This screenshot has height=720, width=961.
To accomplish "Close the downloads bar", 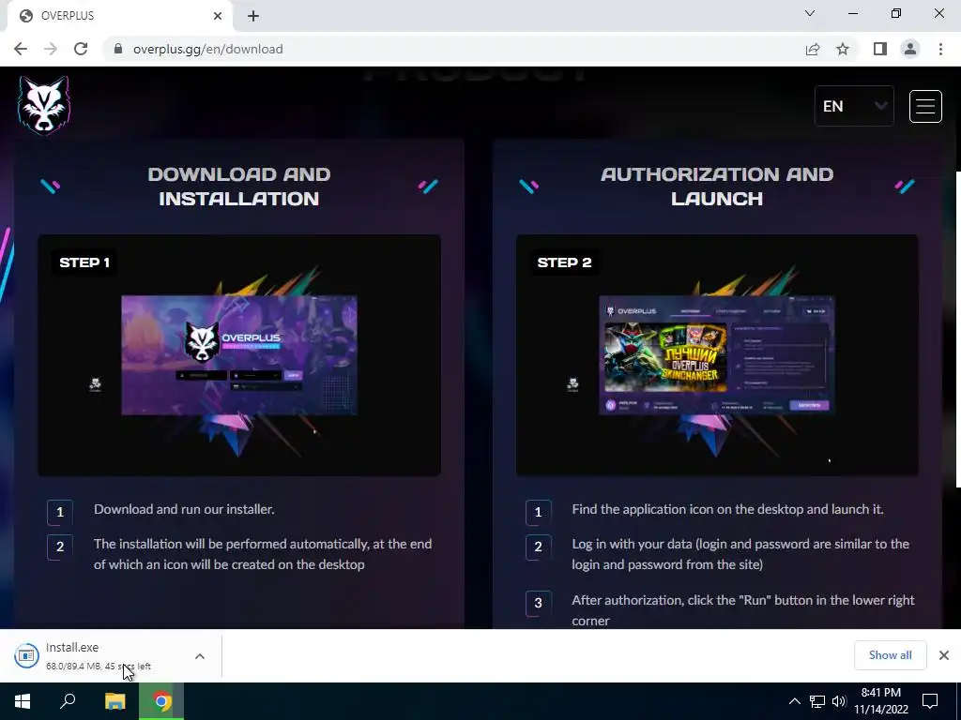I will [944, 655].
